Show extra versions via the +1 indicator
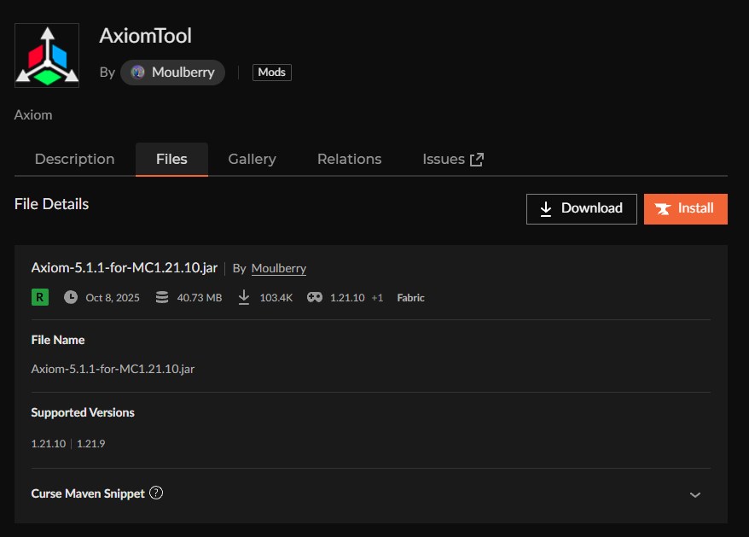This screenshot has height=537, width=749. click(377, 298)
